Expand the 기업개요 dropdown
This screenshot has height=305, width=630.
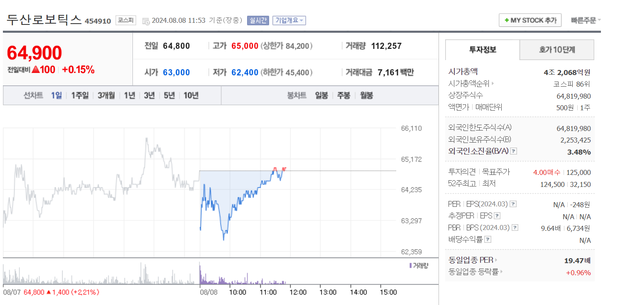(289, 20)
